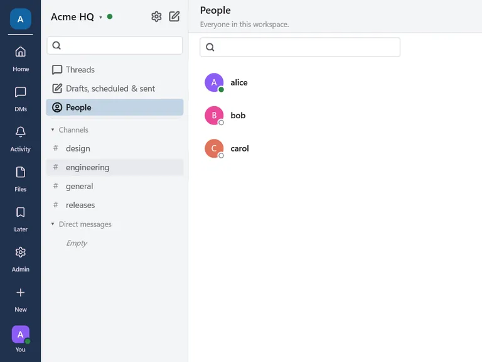Open the #engineering channel
The height and width of the screenshot is (362, 482).
coord(115,167)
